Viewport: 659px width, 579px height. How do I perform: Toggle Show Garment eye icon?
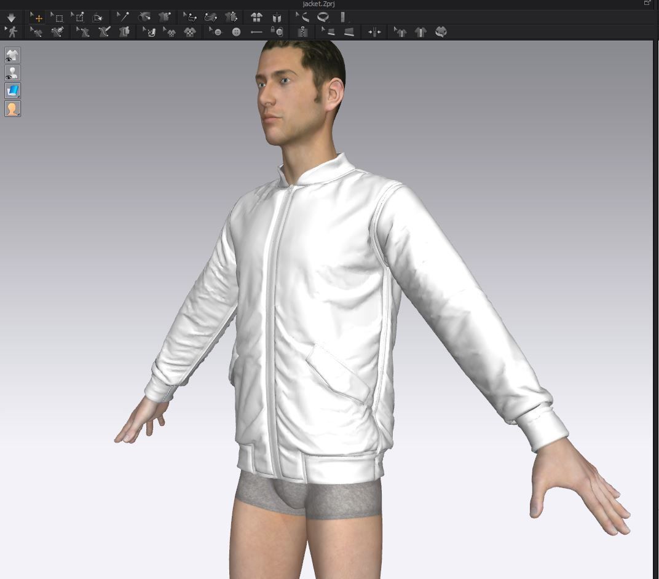pos(12,55)
